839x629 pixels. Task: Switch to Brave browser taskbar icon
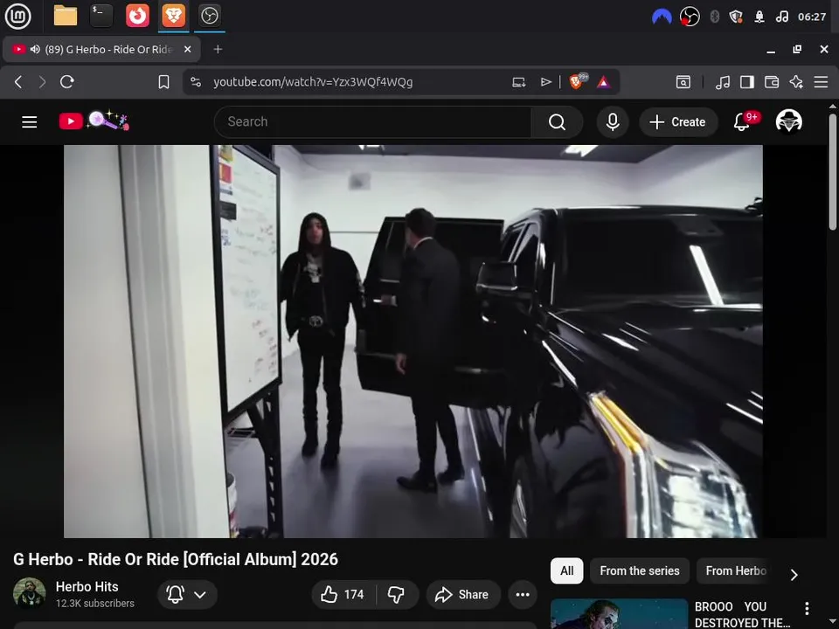[173, 16]
